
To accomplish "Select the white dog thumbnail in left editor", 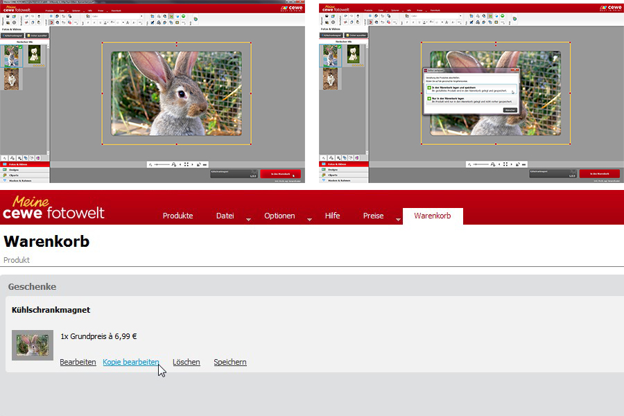I will [x=35, y=55].
